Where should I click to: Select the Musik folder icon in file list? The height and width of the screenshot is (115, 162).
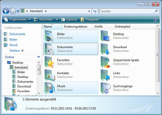coord(50,88)
